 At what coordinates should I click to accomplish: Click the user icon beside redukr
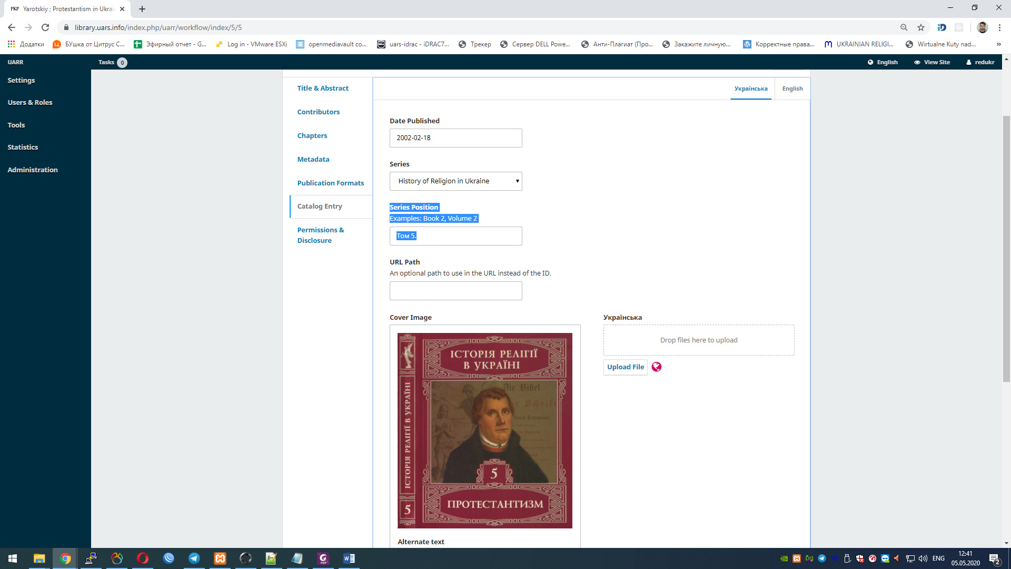[x=968, y=62]
